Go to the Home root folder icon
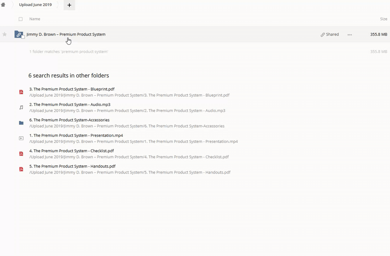The width and height of the screenshot is (390, 256). pos(3,5)
